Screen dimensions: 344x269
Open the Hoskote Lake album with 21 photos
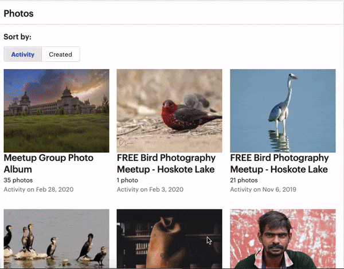pos(279,164)
